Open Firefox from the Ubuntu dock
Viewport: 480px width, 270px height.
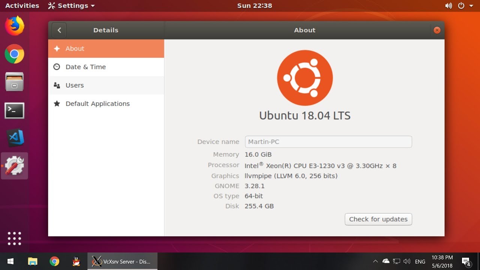tap(14, 26)
